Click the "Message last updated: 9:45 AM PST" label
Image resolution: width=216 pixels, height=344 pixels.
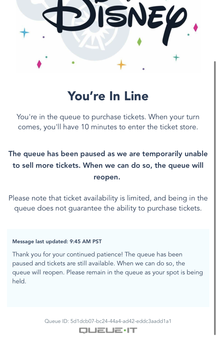pyautogui.click(x=57, y=241)
